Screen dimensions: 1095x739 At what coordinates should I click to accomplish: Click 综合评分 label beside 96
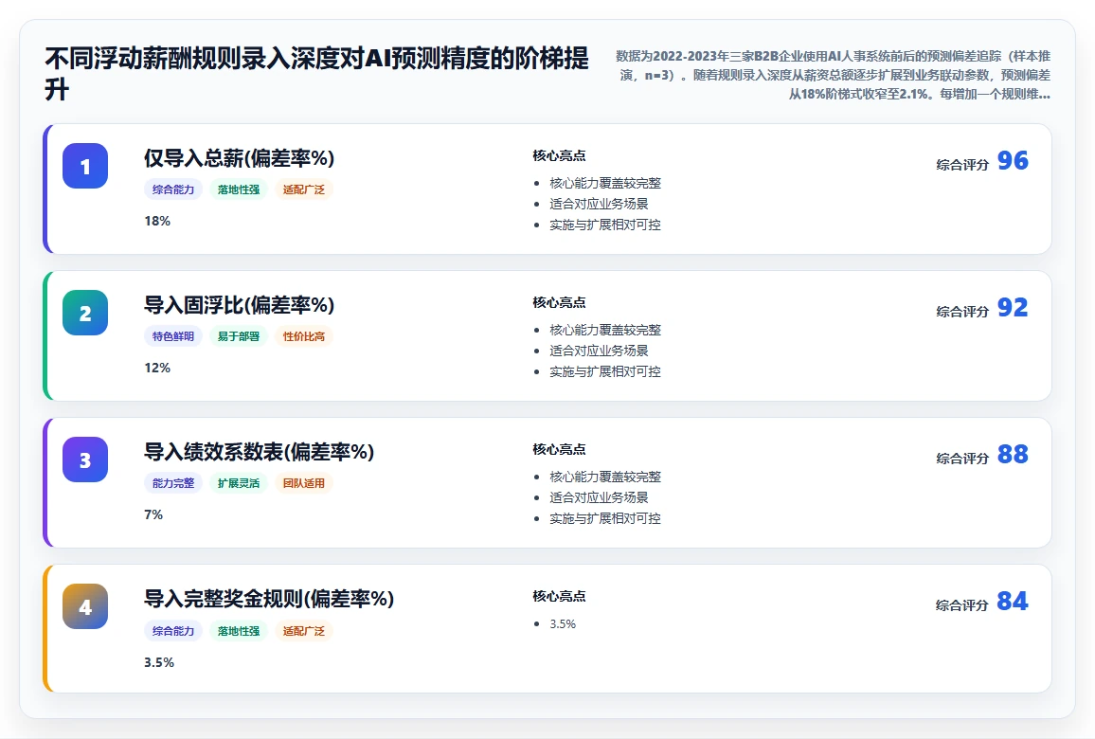click(962, 165)
